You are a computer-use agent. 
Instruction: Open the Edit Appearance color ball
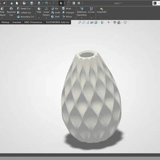click(115, 22)
